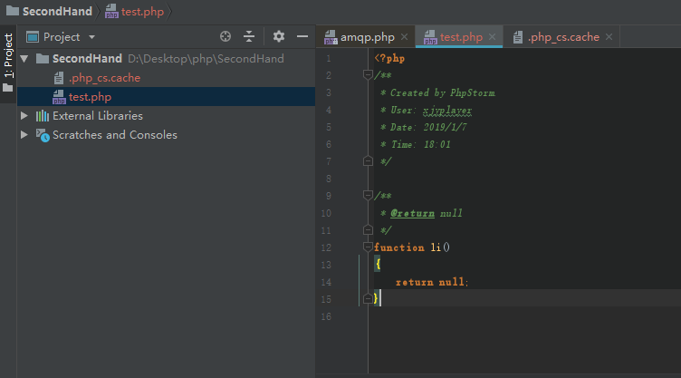The image size is (681, 378).
Task: Click the locate/scroll-from-source crosshair icon
Action: (225, 36)
